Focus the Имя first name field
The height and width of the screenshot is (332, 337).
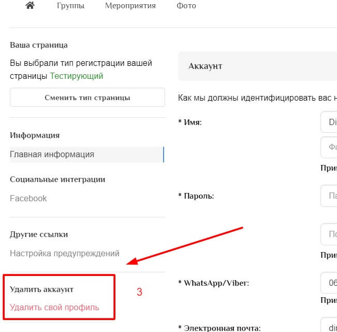329,122
